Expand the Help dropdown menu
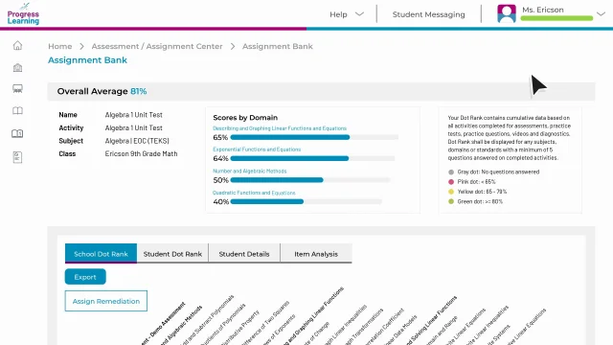The height and width of the screenshot is (345, 613). tap(347, 14)
